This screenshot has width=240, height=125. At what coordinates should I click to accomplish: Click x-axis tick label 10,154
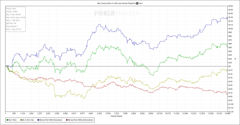(x=159, y=114)
